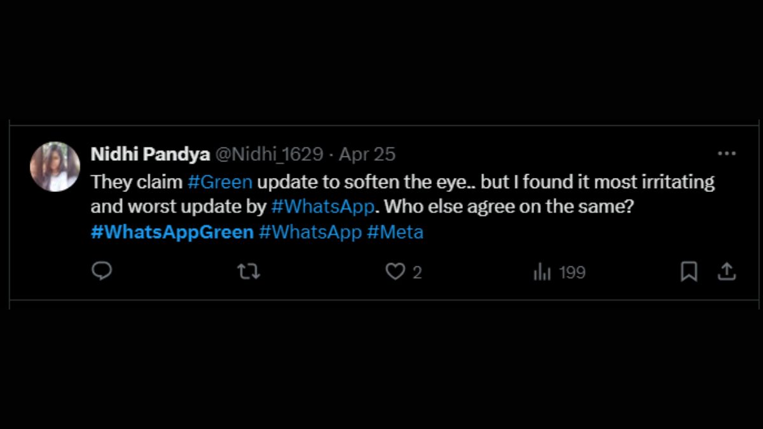Screen dimensions: 763x429
Task: Click the @Nidhi_1629 handle
Action: coord(269,154)
